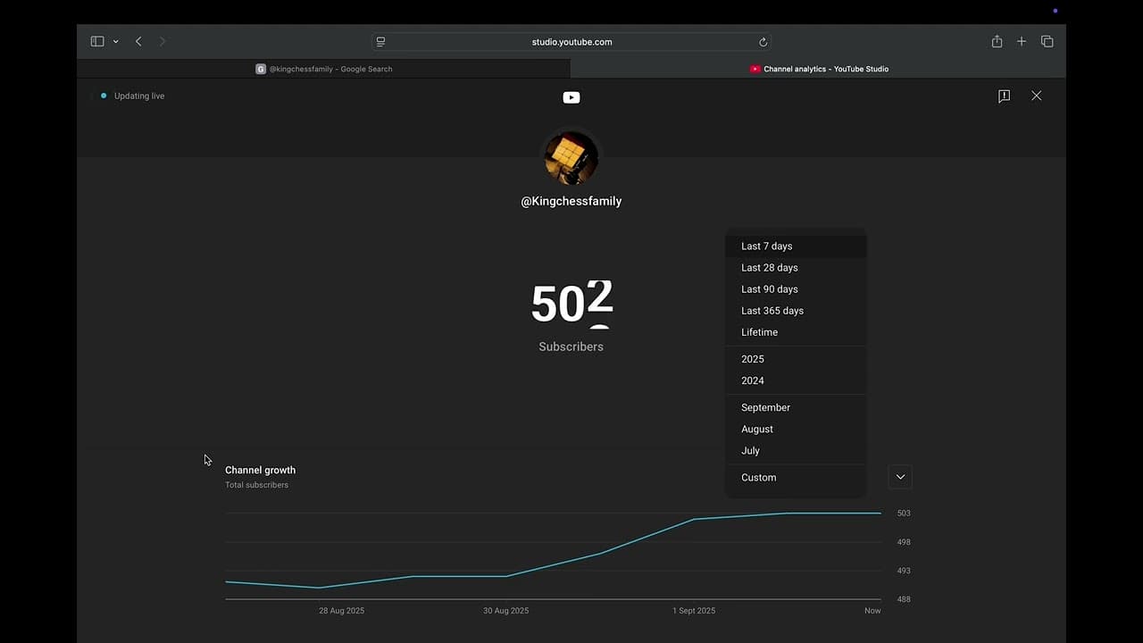Select Last 365 days option
The image size is (1143, 643).
[796, 311]
